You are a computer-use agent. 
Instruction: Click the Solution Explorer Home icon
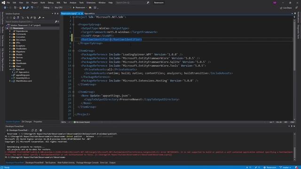point(14,18)
